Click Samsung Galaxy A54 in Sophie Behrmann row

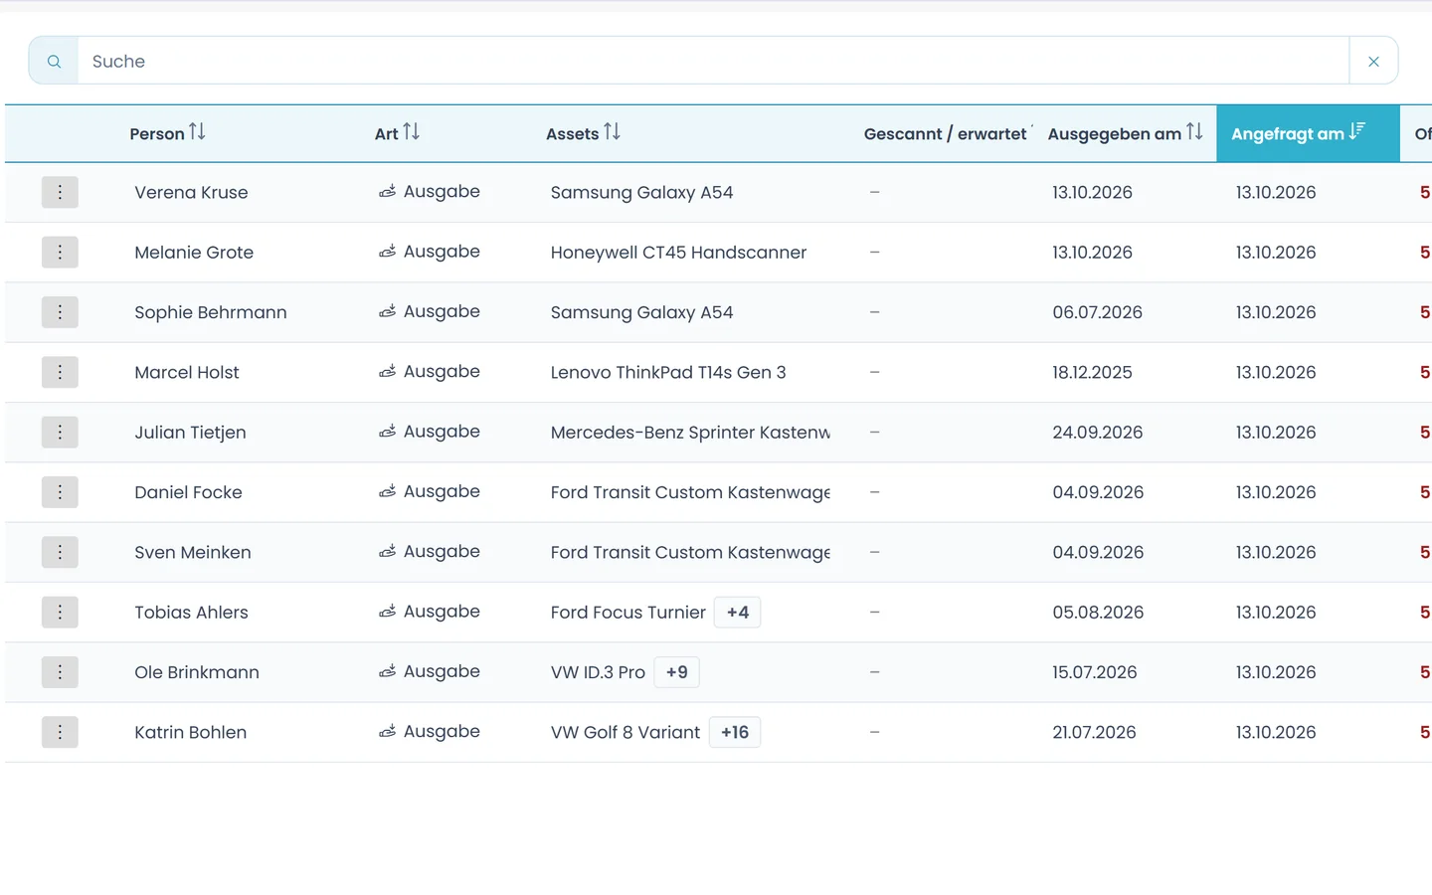[641, 312]
